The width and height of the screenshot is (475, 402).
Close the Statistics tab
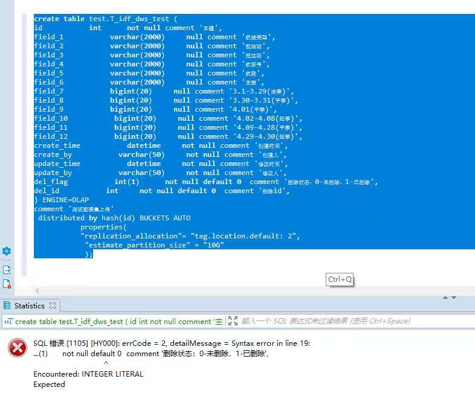coord(53,305)
